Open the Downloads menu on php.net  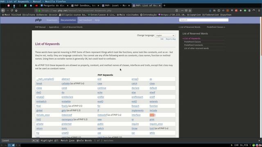click(x=52, y=20)
